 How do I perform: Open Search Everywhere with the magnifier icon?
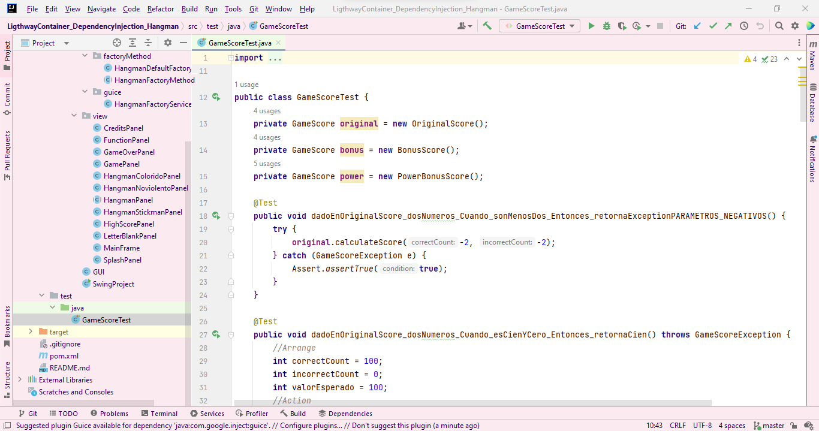pos(778,26)
